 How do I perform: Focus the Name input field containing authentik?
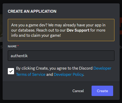point(61,56)
